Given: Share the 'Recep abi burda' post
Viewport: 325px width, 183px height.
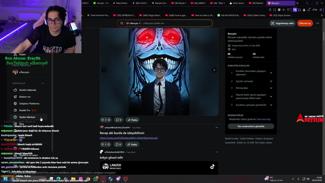Looking at the screenshot, I should click(x=133, y=144).
